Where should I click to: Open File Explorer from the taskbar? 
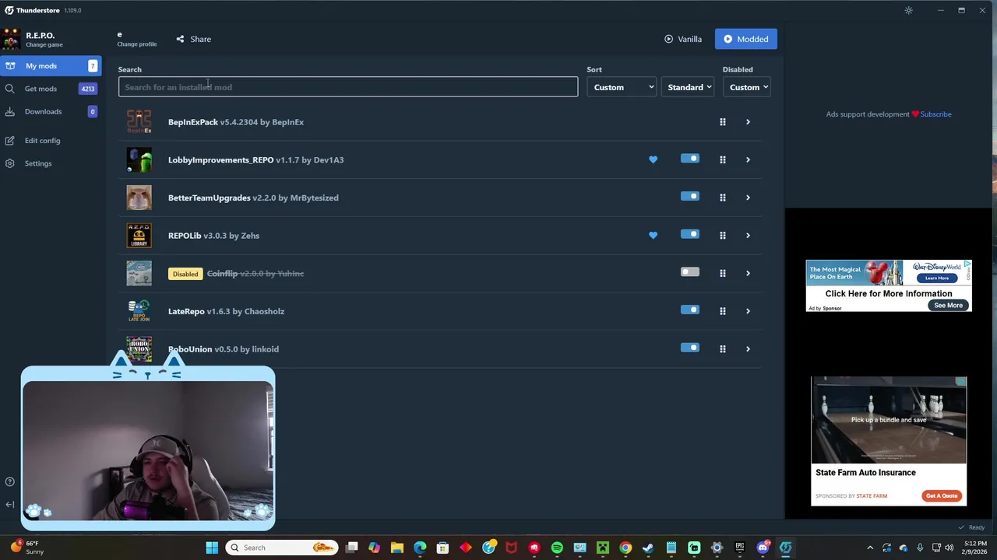click(397, 548)
